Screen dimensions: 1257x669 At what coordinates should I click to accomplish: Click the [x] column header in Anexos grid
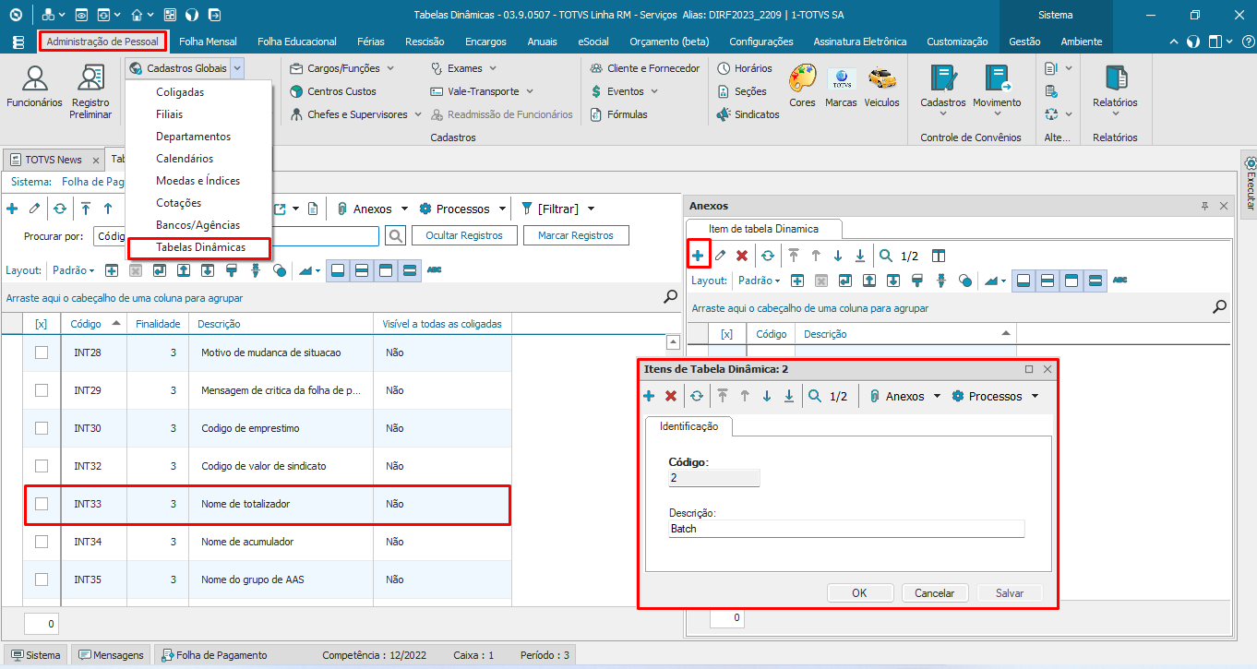click(x=727, y=334)
